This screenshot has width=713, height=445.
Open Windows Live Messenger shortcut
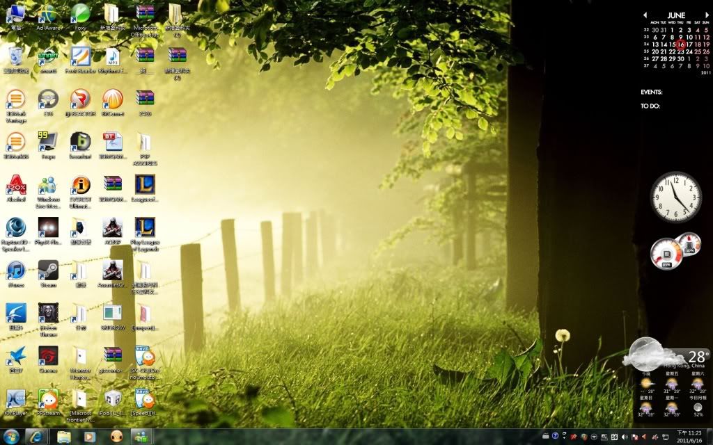click(x=48, y=185)
